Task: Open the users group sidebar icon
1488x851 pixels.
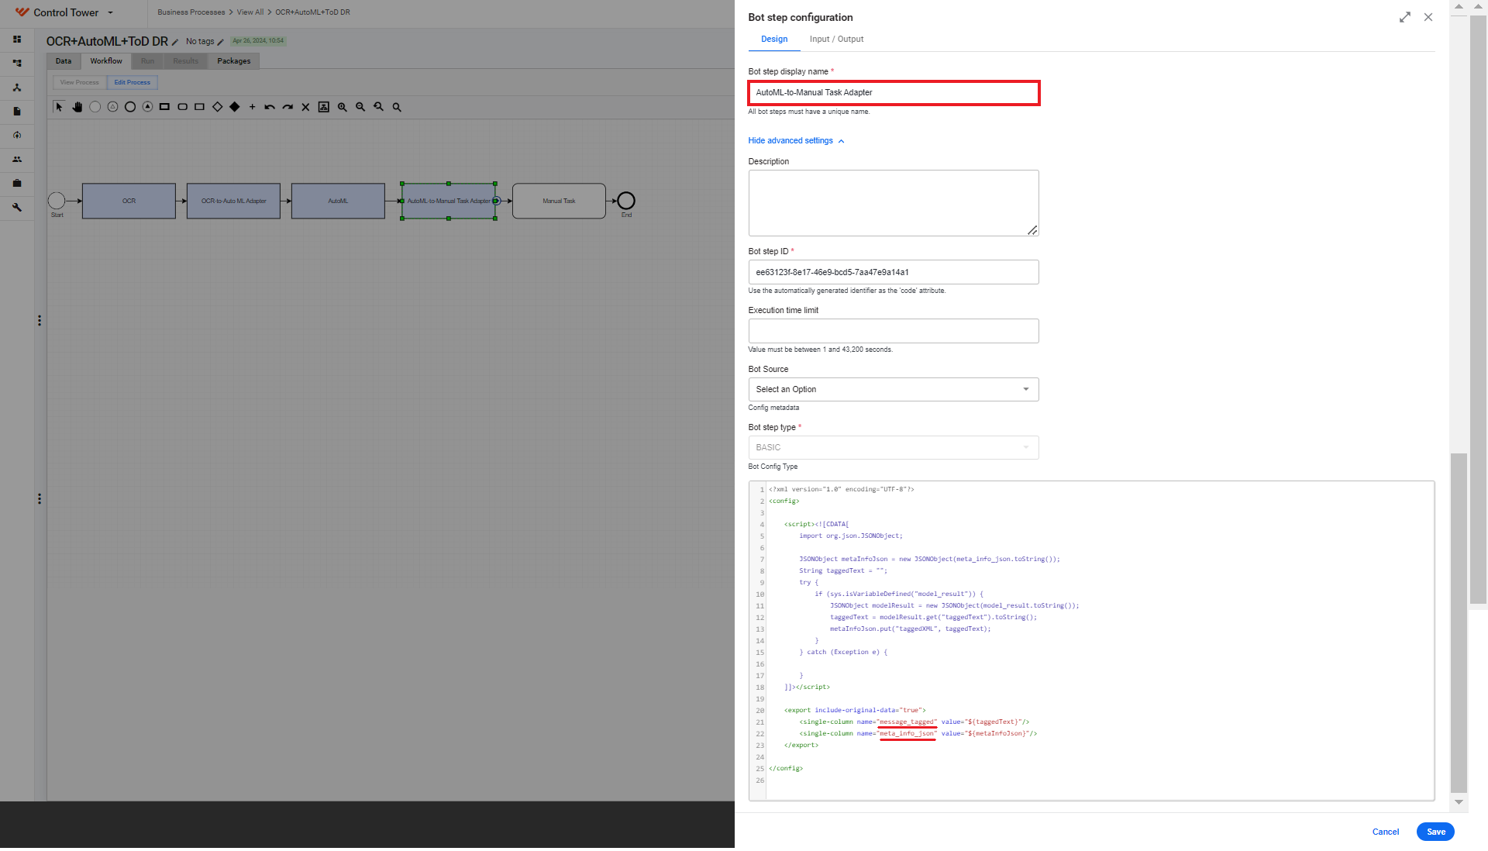Action: (x=17, y=159)
